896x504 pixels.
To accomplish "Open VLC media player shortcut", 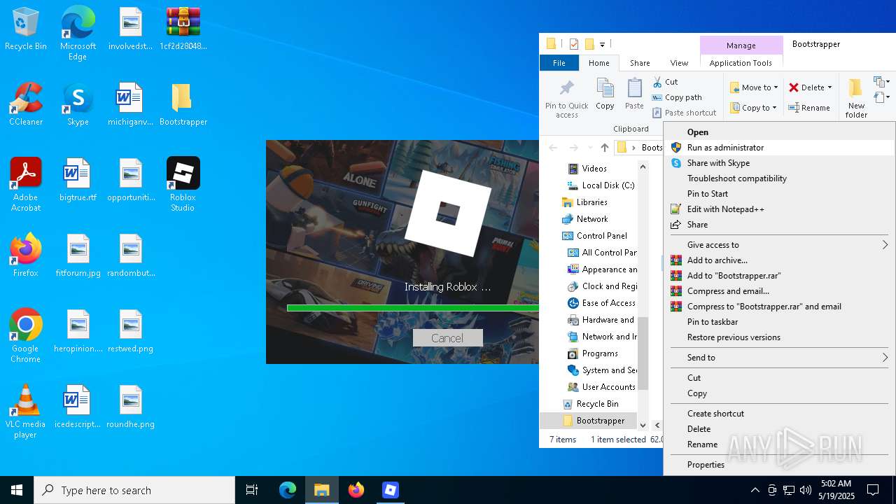I will (26, 412).
